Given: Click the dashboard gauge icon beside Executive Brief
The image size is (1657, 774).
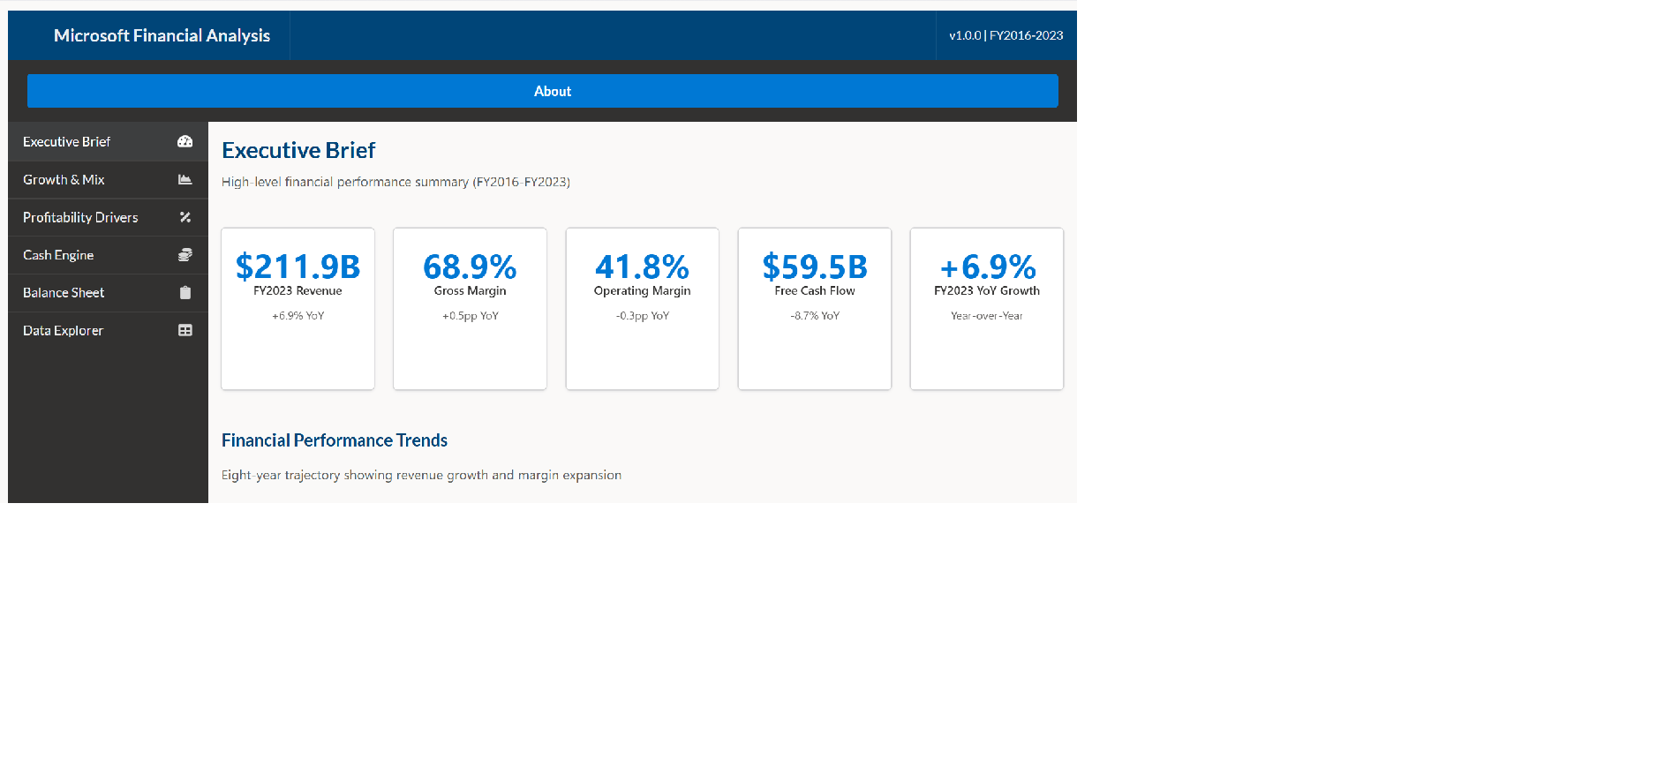Looking at the screenshot, I should click(185, 141).
